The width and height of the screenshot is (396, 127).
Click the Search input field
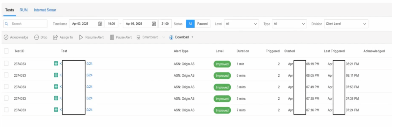[x=28, y=24]
